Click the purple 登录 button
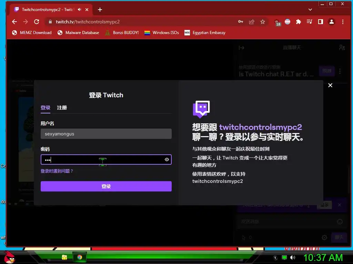The height and width of the screenshot is (264, 353). pos(106,186)
